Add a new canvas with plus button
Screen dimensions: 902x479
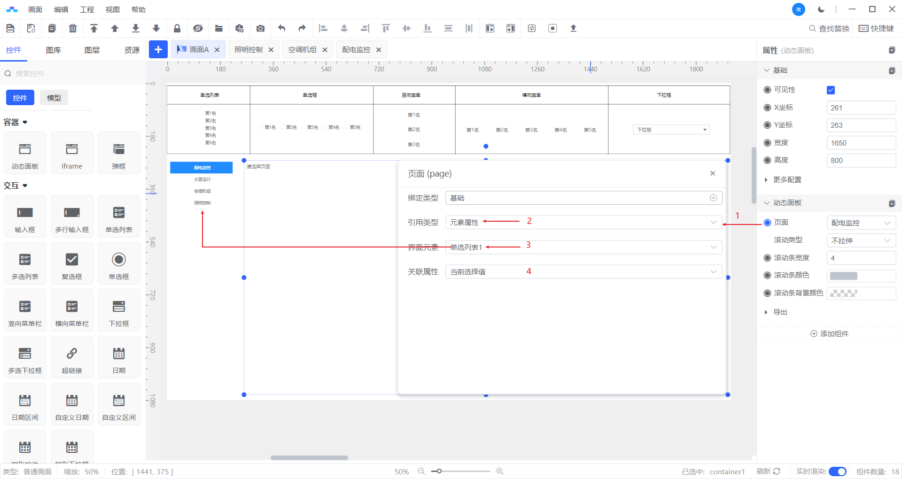click(158, 49)
